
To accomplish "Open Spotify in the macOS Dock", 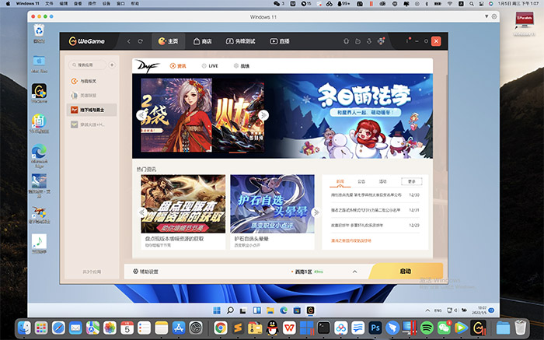I will tap(427, 328).
